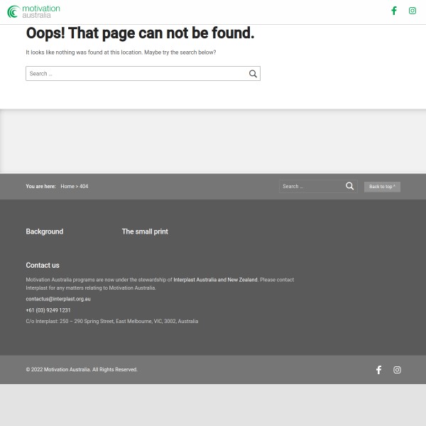This screenshot has height=426, width=426.
Task: Click the magnifier icon in the breadcrumb bar search
Action: 349,186
